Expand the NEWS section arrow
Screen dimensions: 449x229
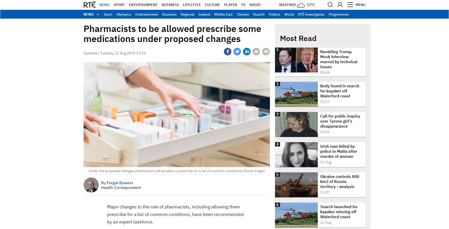(x=98, y=15)
